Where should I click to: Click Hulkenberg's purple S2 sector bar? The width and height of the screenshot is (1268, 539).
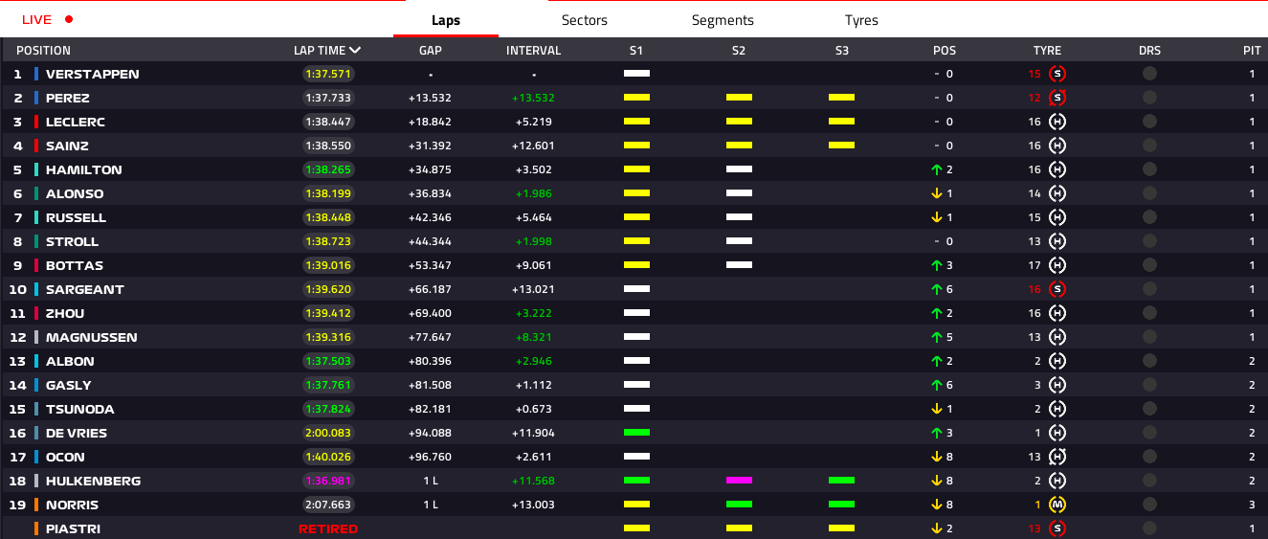pos(739,480)
